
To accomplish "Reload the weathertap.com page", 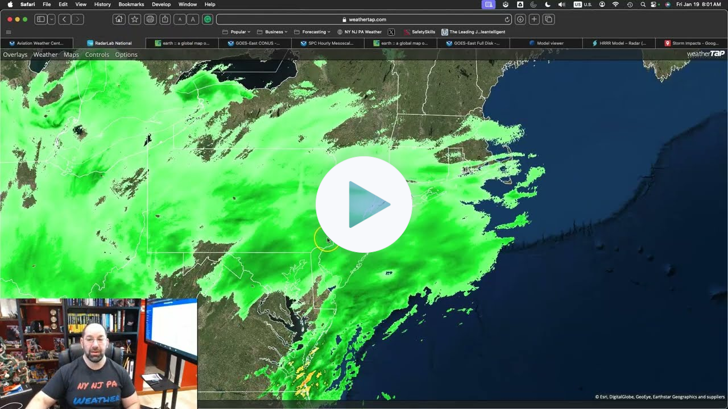I will 508,19.
